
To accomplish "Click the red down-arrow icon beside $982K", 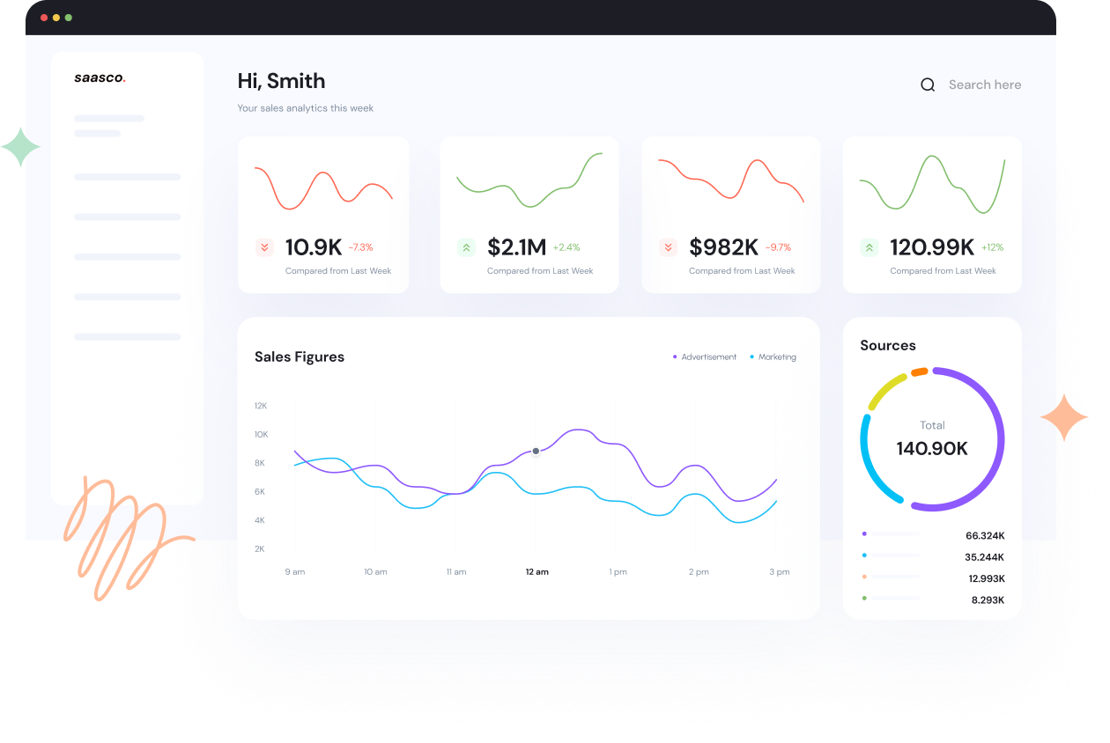I will click(x=668, y=247).
